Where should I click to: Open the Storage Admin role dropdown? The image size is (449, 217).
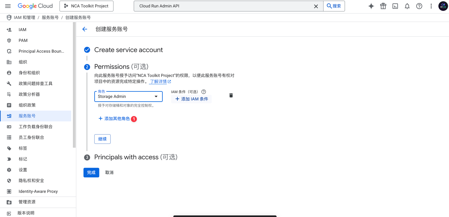coord(128,97)
